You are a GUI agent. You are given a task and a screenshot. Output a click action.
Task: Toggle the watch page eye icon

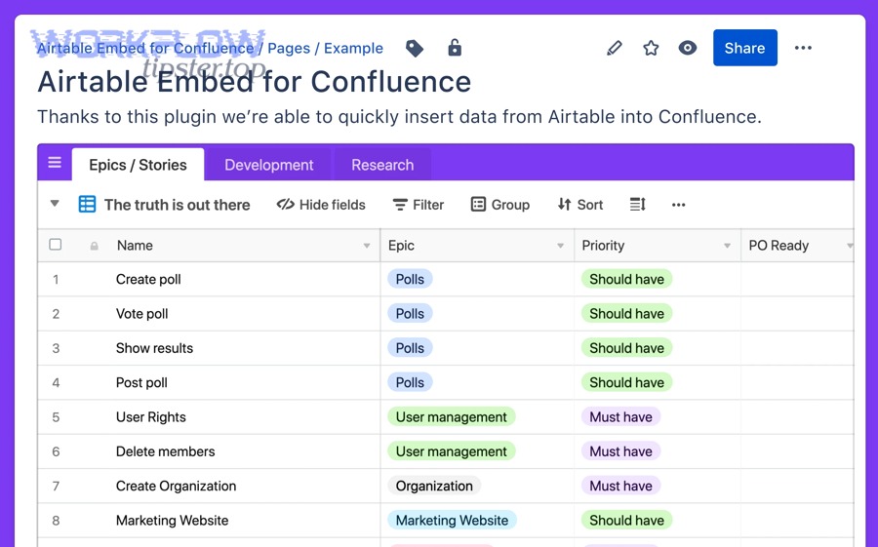(688, 48)
